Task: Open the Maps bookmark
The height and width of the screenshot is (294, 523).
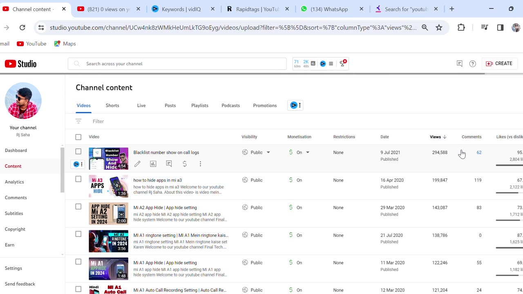Action: coord(65,44)
